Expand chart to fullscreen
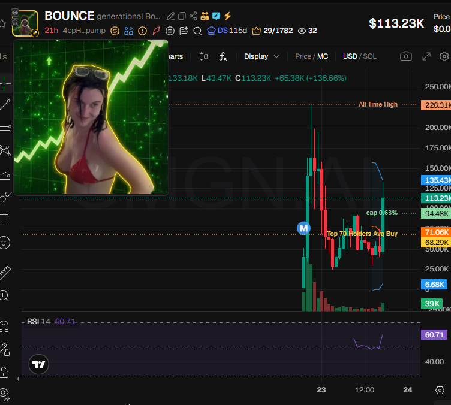This screenshot has width=451, height=405. [426, 56]
